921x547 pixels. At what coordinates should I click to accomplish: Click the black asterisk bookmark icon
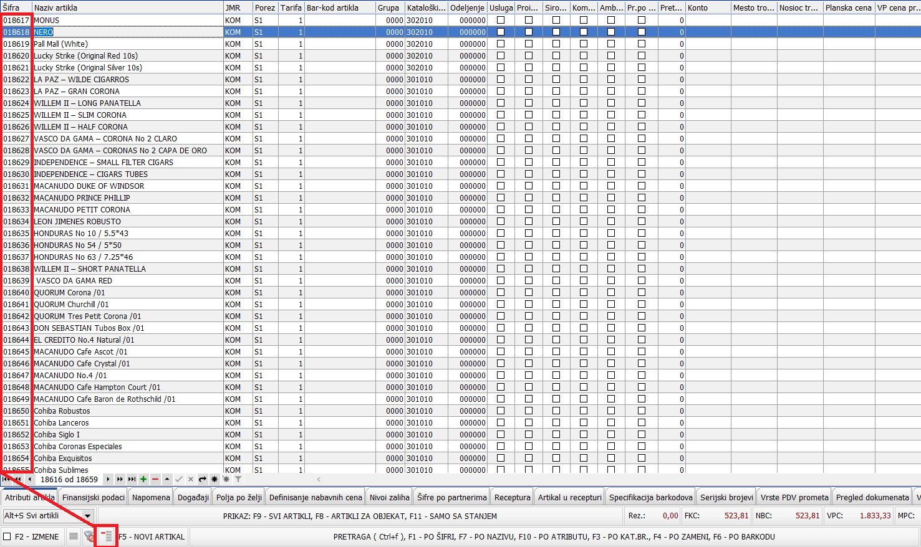click(x=215, y=479)
